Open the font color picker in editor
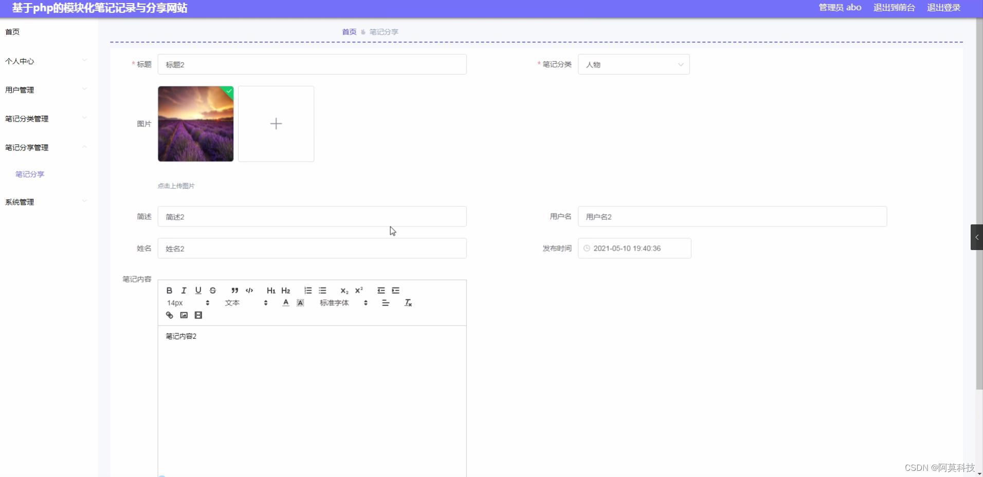 (x=285, y=302)
